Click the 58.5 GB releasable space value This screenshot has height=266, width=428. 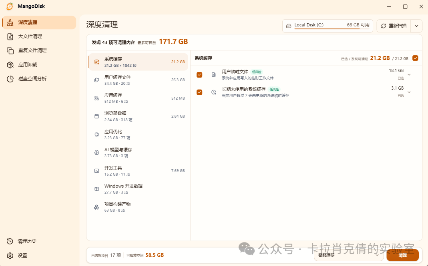click(155, 255)
